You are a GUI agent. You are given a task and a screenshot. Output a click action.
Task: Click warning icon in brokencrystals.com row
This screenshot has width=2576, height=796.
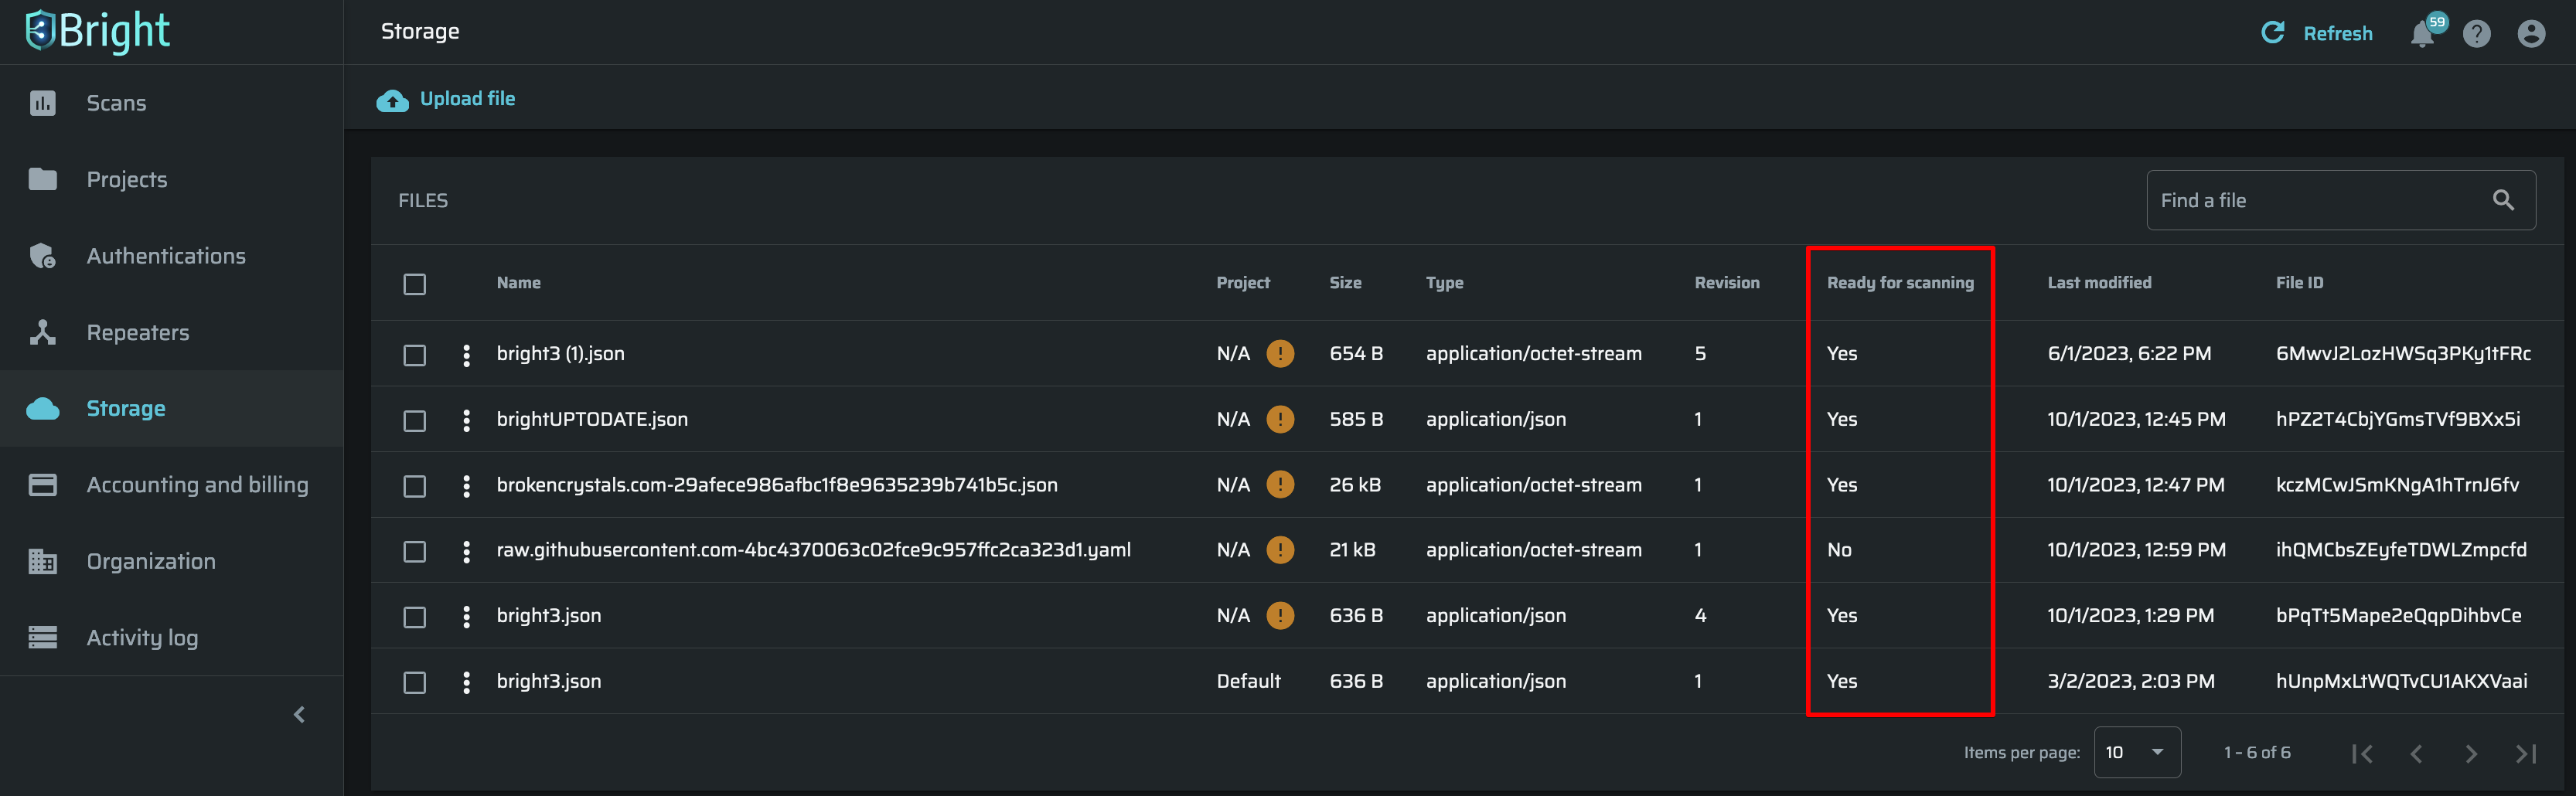point(1280,484)
